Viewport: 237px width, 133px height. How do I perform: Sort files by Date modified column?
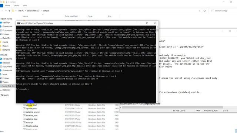click(x=71, y=16)
